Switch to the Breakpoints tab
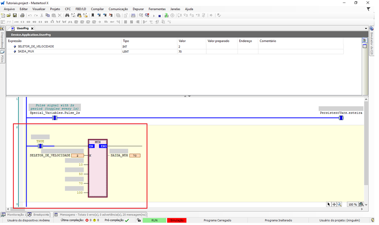This screenshot has width=379, height=225. pos(41,214)
